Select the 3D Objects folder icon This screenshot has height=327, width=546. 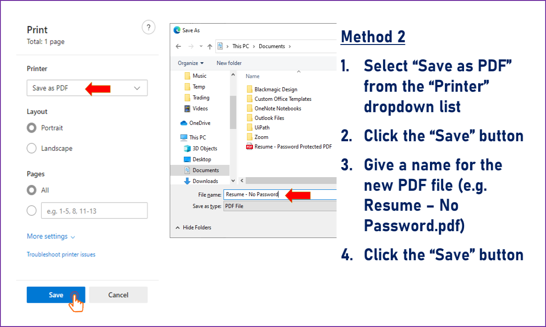[187, 149]
